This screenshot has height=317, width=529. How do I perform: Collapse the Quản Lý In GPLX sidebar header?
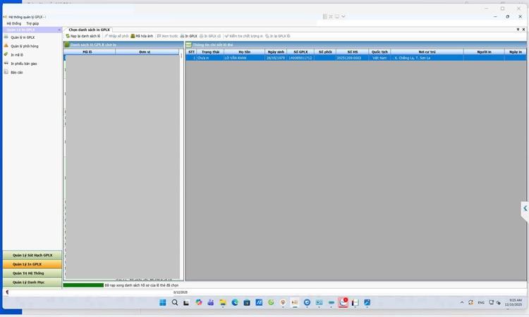(59, 30)
